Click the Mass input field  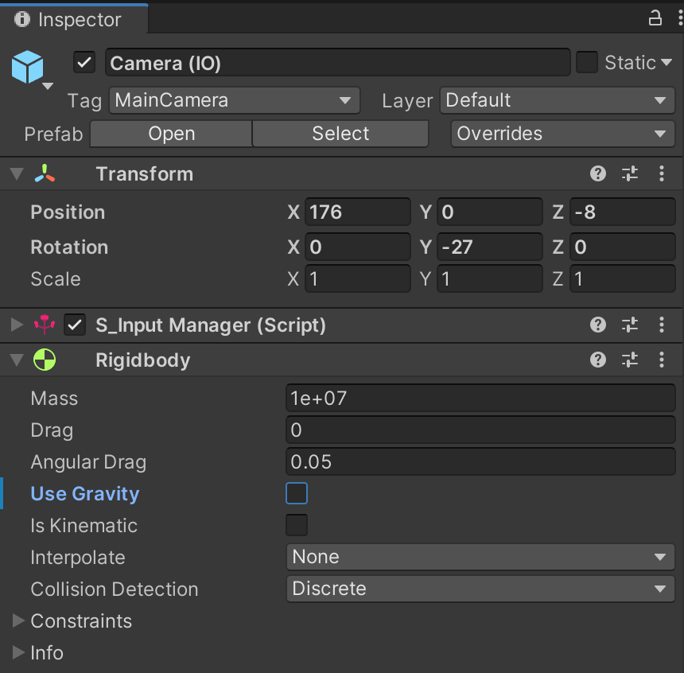coord(480,398)
